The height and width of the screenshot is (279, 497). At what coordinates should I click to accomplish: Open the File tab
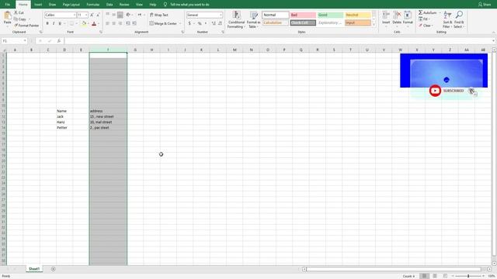pos(8,5)
